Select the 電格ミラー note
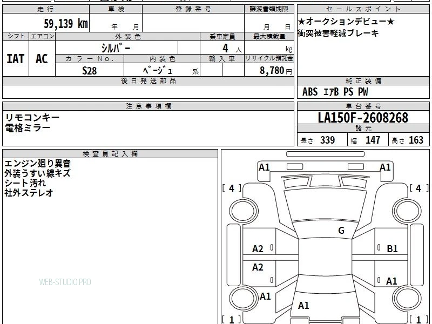This screenshot has width=432, height=324. pos(28,128)
